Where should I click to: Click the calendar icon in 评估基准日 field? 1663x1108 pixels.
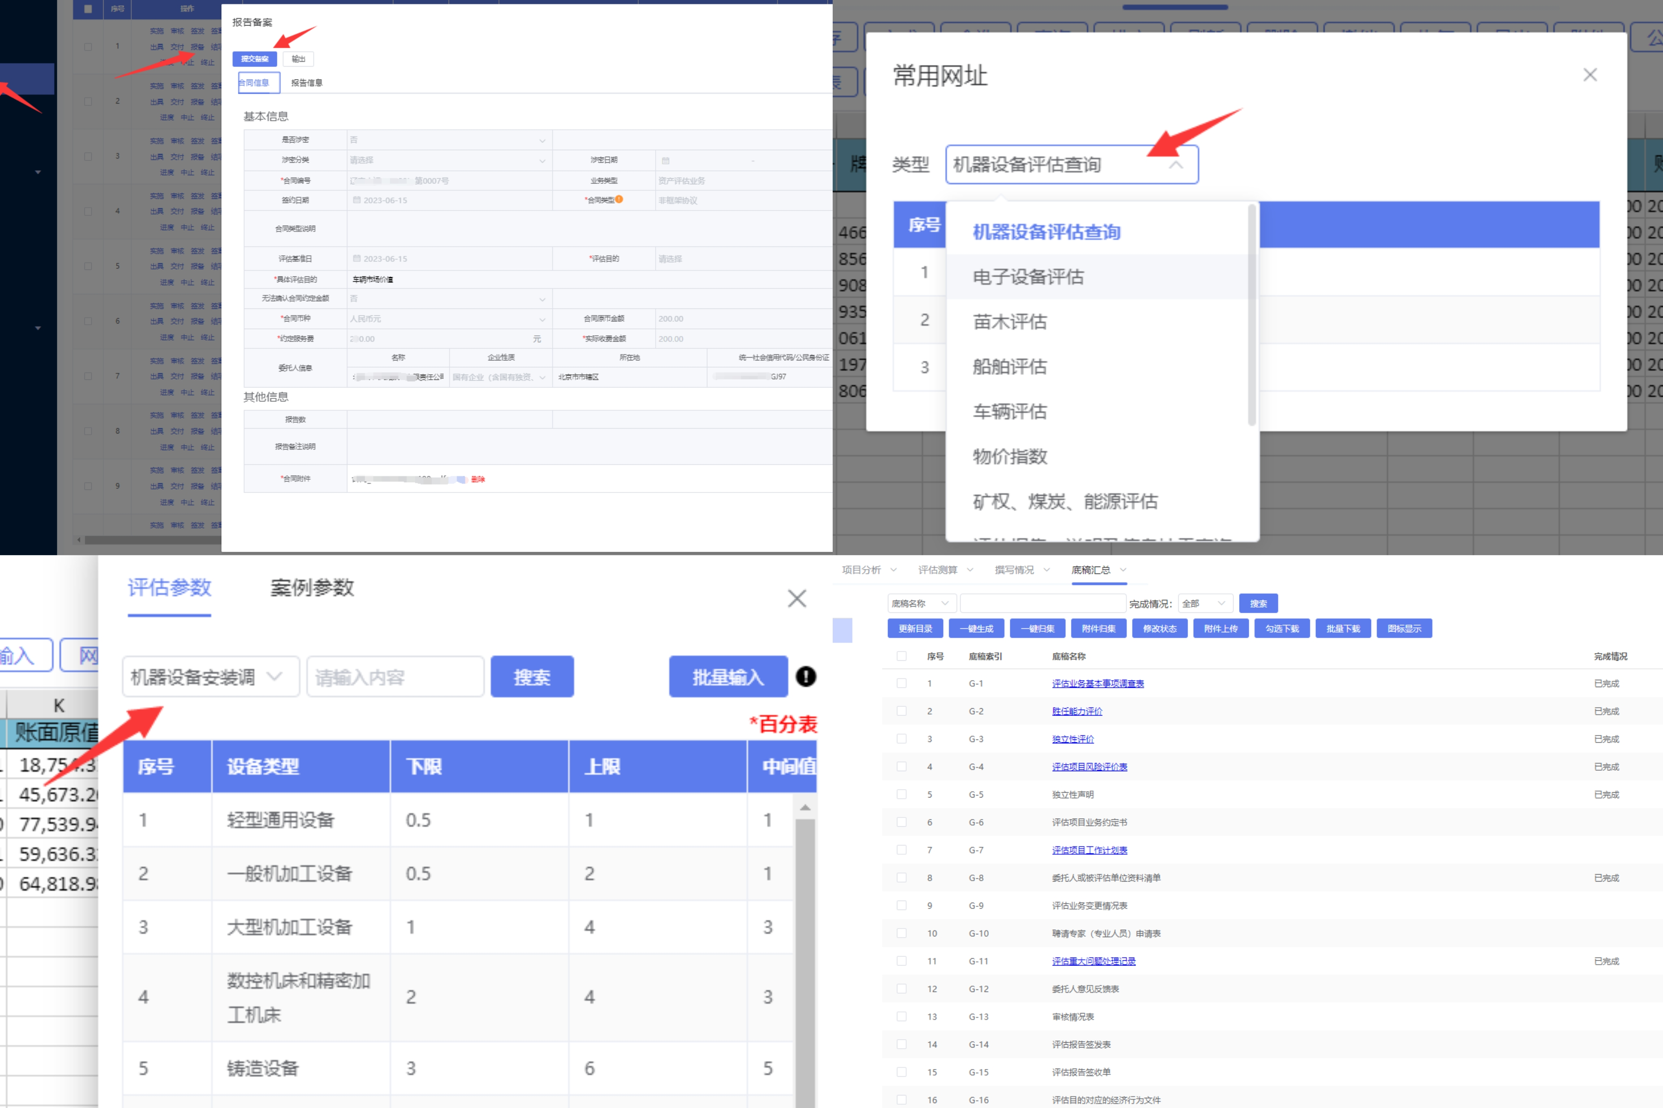357,259
